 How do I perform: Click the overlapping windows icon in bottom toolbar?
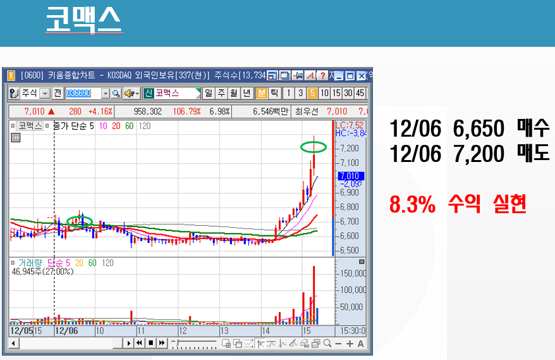tap(238, 344)
